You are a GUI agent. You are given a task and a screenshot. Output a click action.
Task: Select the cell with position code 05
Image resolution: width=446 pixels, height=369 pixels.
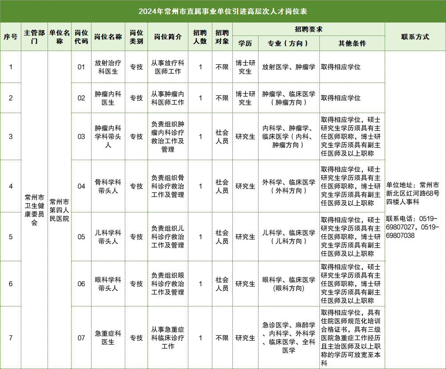[81, 237]
